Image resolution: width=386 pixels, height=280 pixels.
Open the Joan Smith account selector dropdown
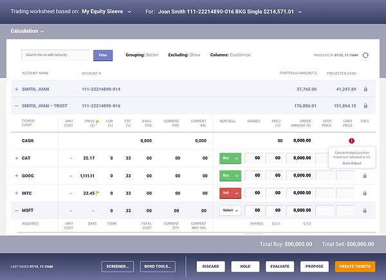coord(300,12)
